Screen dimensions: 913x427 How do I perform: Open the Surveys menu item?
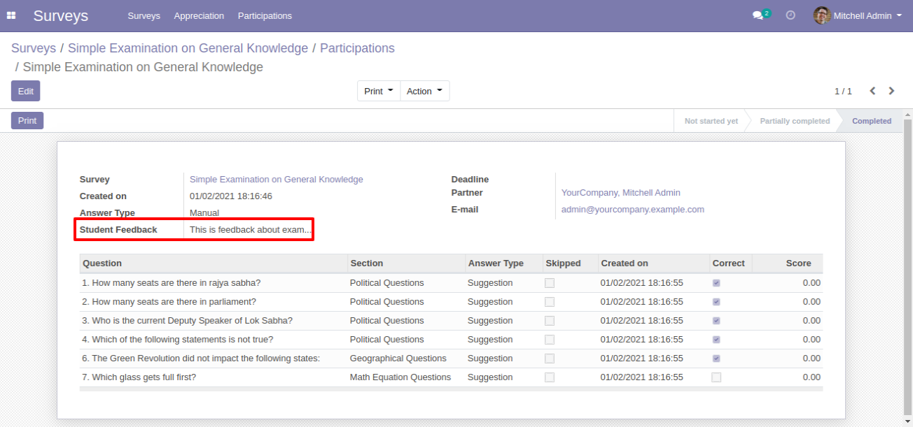(144, 15)
